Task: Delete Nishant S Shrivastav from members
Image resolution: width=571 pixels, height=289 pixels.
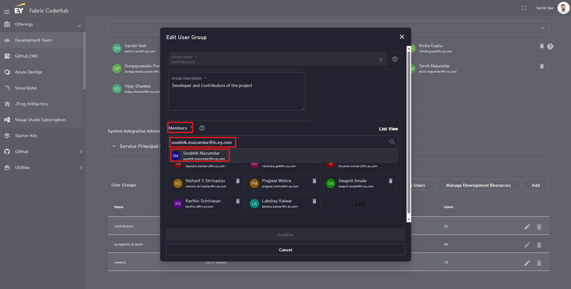Action: pos(238,181)
